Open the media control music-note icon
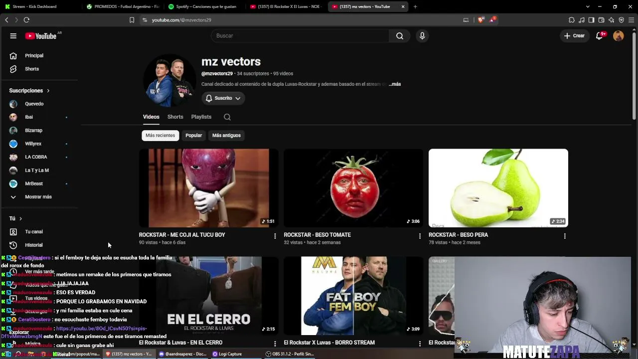 click(582, 20)
